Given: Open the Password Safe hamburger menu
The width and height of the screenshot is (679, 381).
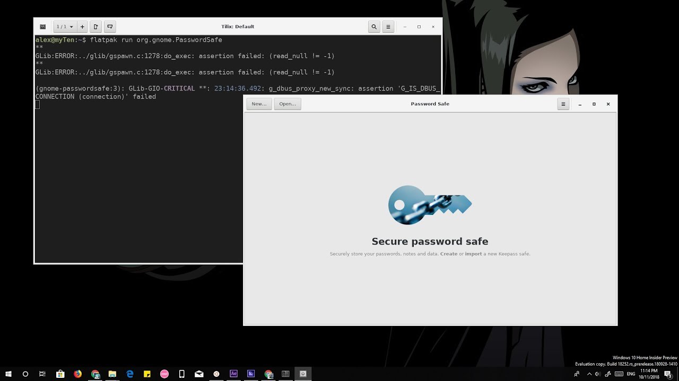Looking at the screenshot, I should pos(563,104).
